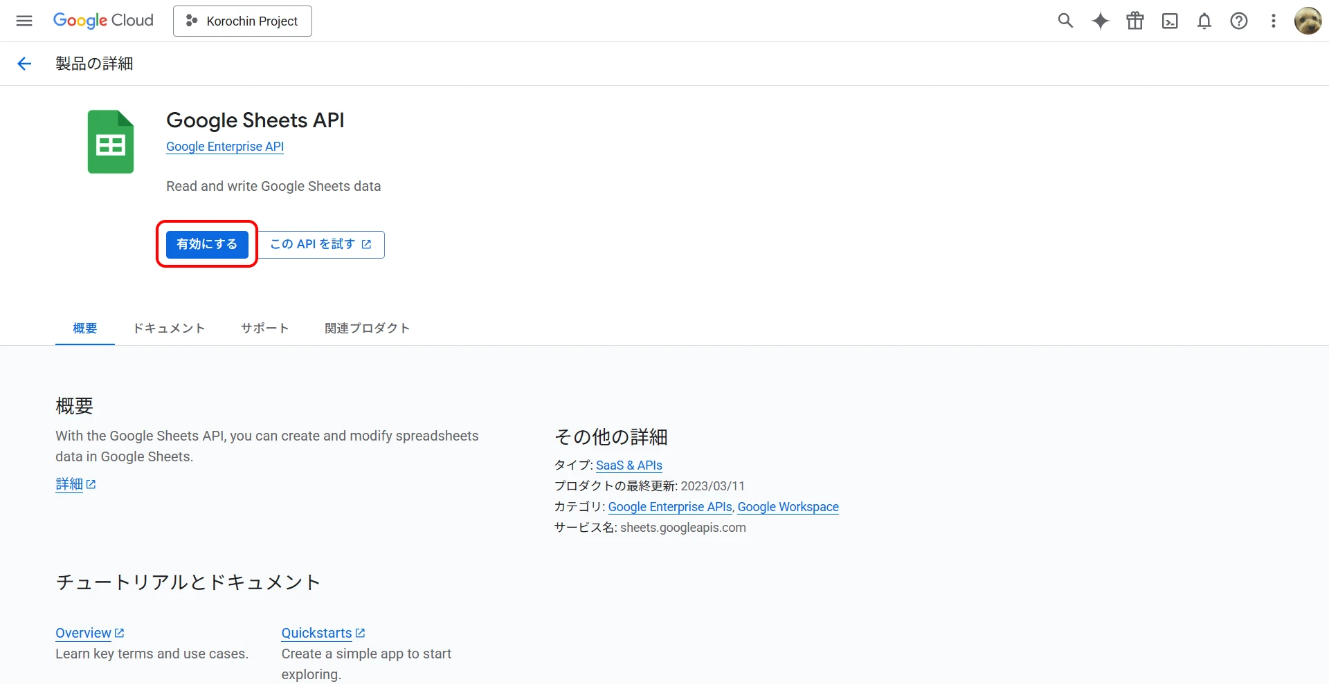
Task: Go back using the left arrow
Action: pos(24,64)
